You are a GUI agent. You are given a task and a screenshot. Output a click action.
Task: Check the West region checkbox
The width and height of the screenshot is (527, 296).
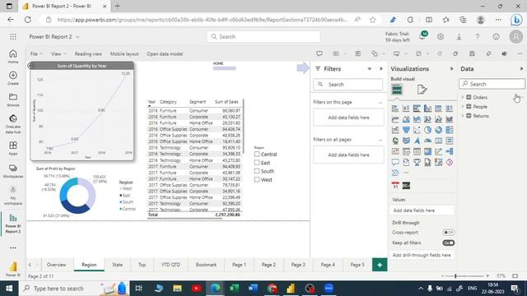pos(257,179)
